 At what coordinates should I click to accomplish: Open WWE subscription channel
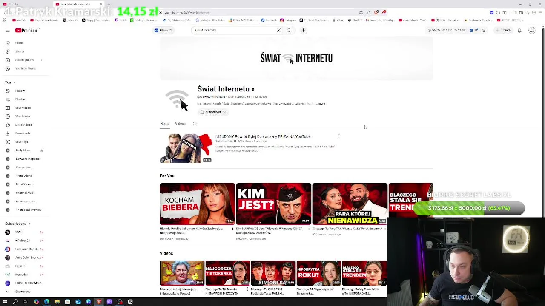19,232
